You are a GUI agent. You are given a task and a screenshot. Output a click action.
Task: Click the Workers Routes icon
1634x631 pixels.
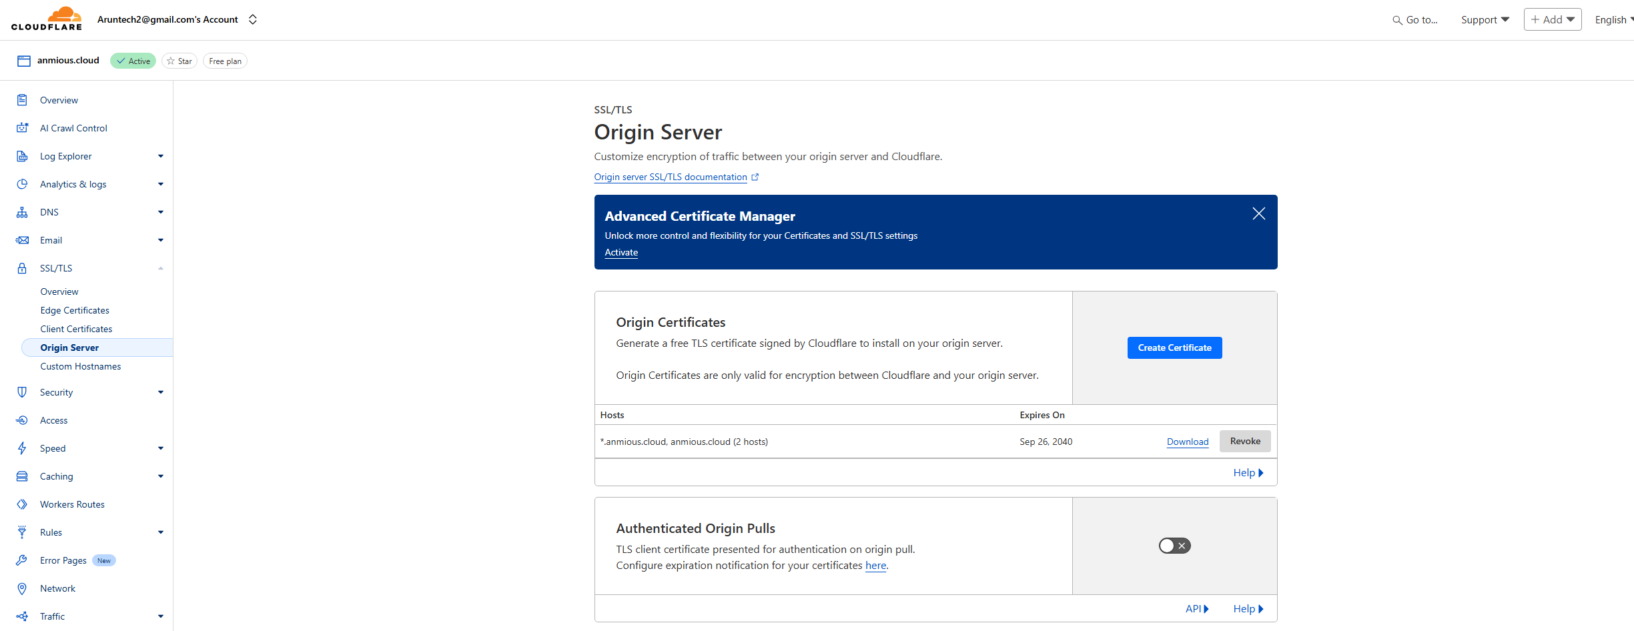(23, 504)
